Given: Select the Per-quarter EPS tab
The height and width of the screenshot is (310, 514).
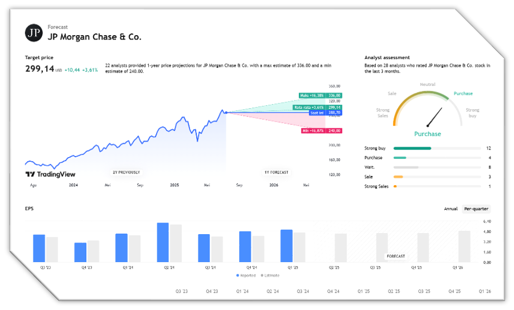Looking at the screenshot, I should [476, 209].
